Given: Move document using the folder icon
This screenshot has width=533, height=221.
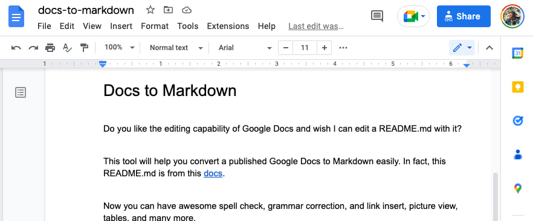Looking at the screenshot, I should click(x=168, y=10).
